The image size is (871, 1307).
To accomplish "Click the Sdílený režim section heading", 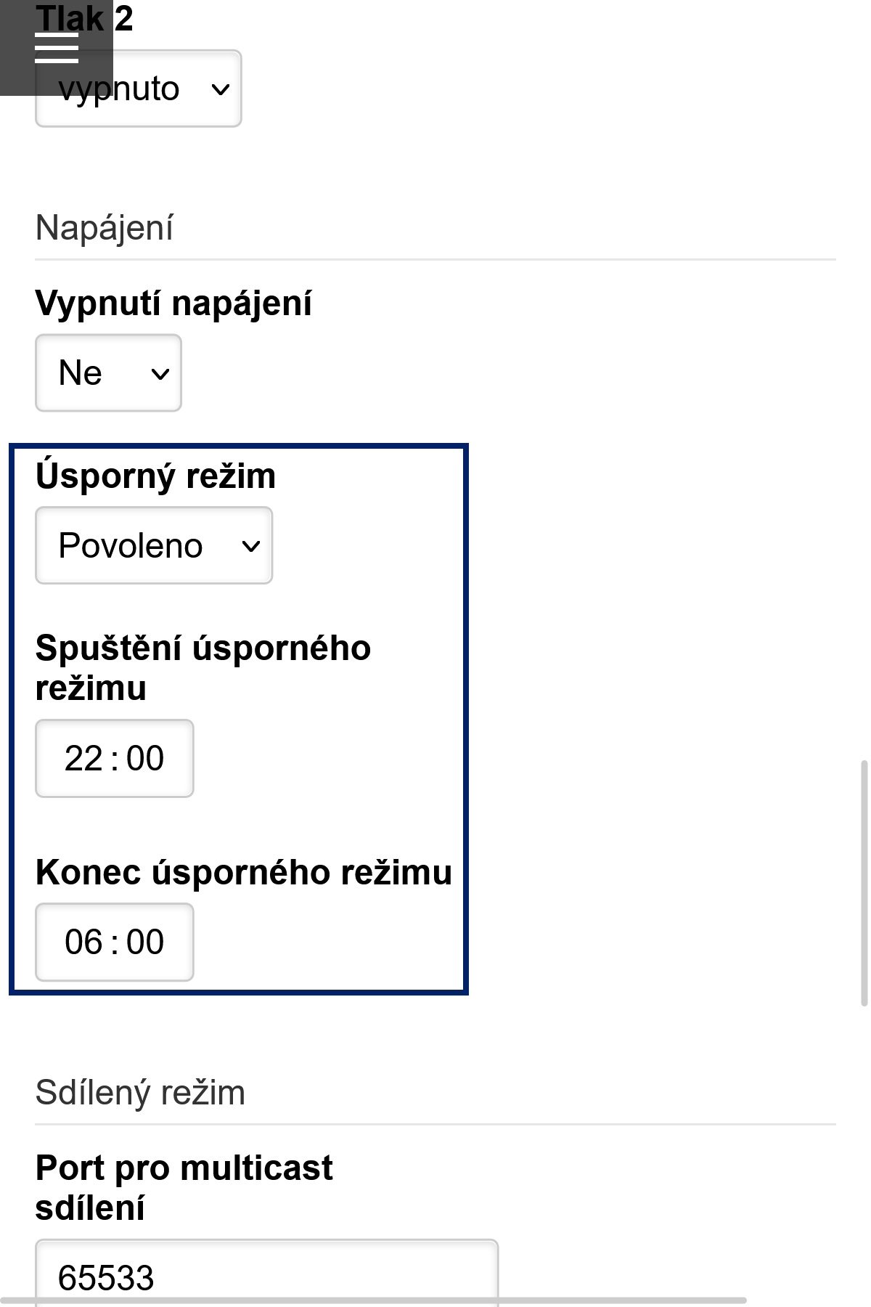I will point(141,1094).
